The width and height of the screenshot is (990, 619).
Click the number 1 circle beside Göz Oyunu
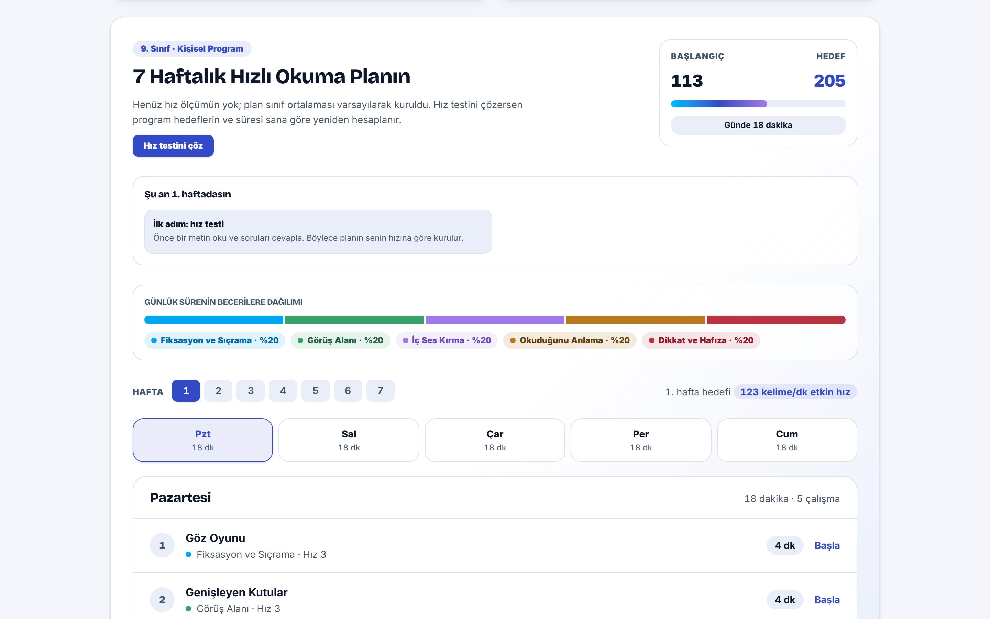point(162,545)
